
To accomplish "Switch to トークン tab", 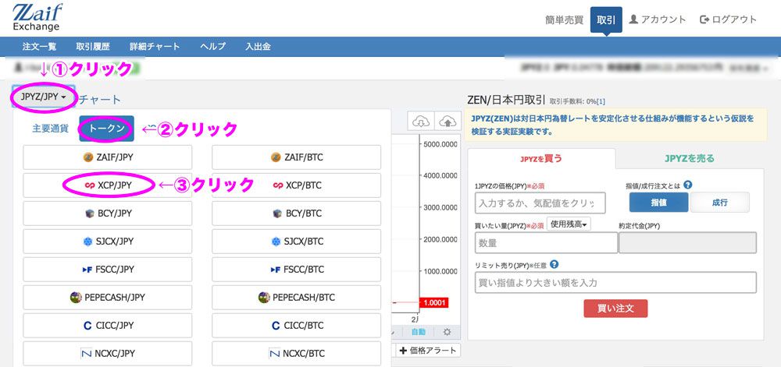I will [106, 129].
